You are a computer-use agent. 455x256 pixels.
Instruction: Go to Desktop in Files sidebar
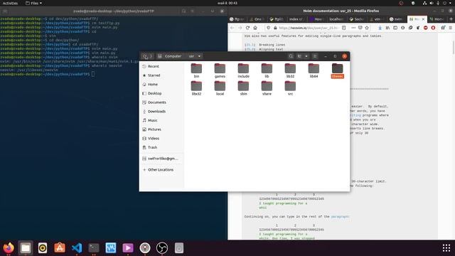[161, 93]
